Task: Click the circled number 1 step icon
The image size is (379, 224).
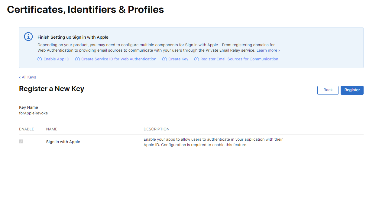Action: point(40,59)
